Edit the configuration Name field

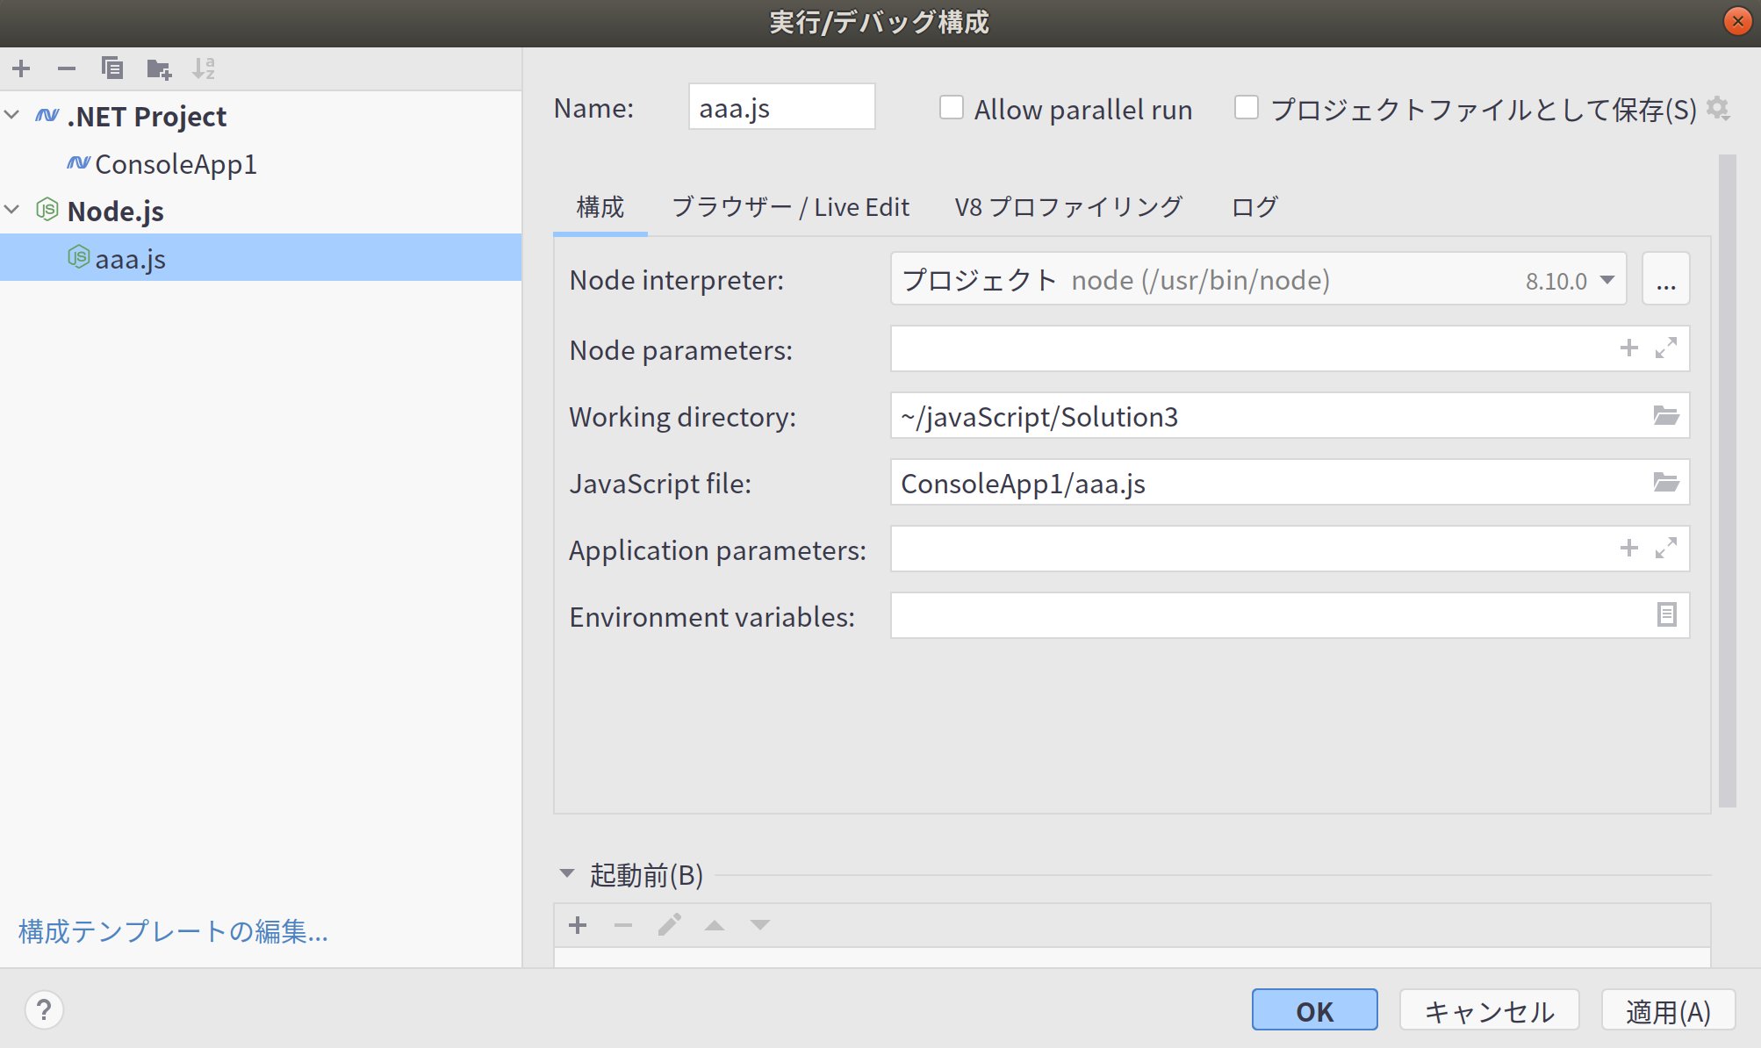pyautogui.click(x=780, y=106)
